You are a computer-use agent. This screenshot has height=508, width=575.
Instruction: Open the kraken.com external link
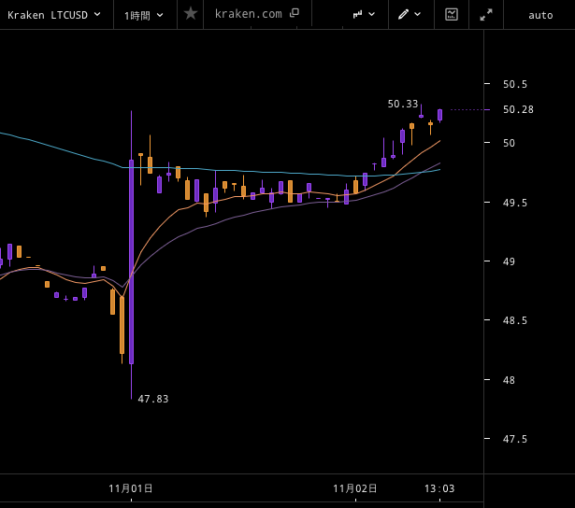pyautogui.click(x=257, y=14)
